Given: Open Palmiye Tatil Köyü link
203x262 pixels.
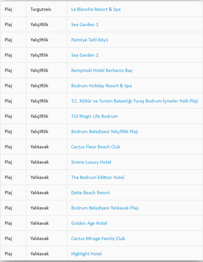Looking at the screenshot, I should pos(89,40).
